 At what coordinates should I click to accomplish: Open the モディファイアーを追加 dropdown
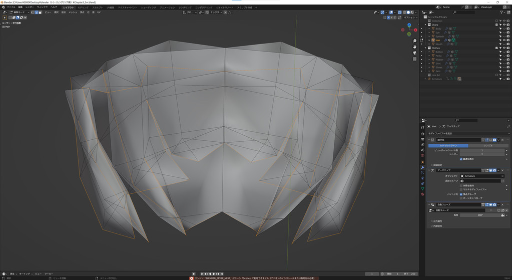(x=468, y=133)
